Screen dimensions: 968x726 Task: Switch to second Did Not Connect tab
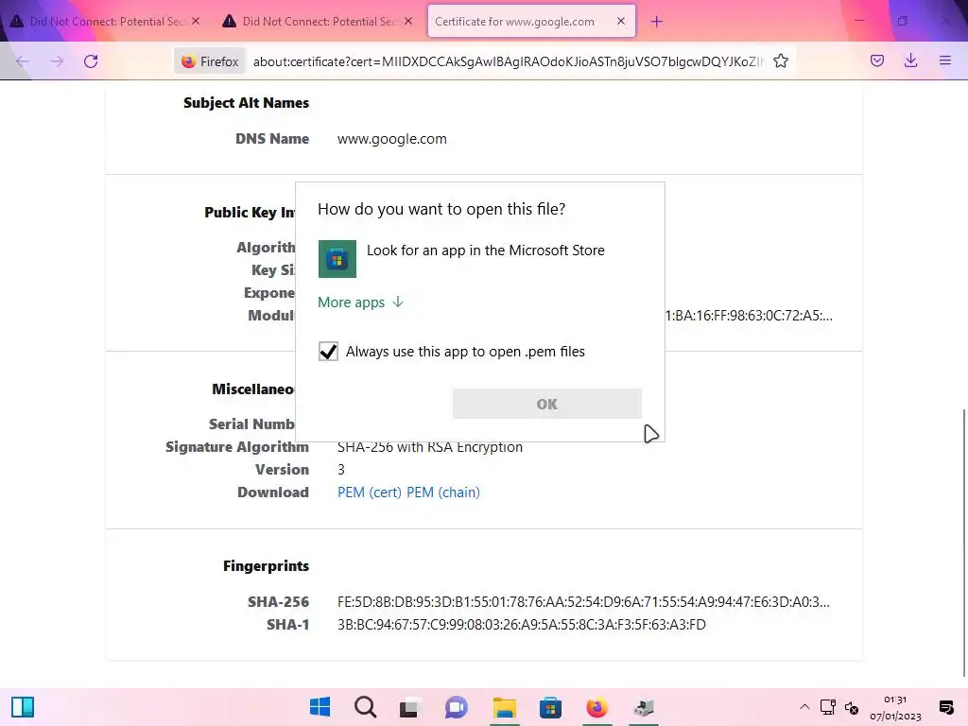click(x=319, y=22)
